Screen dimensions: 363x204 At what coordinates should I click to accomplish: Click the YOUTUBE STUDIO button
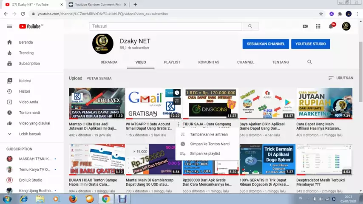310,44
